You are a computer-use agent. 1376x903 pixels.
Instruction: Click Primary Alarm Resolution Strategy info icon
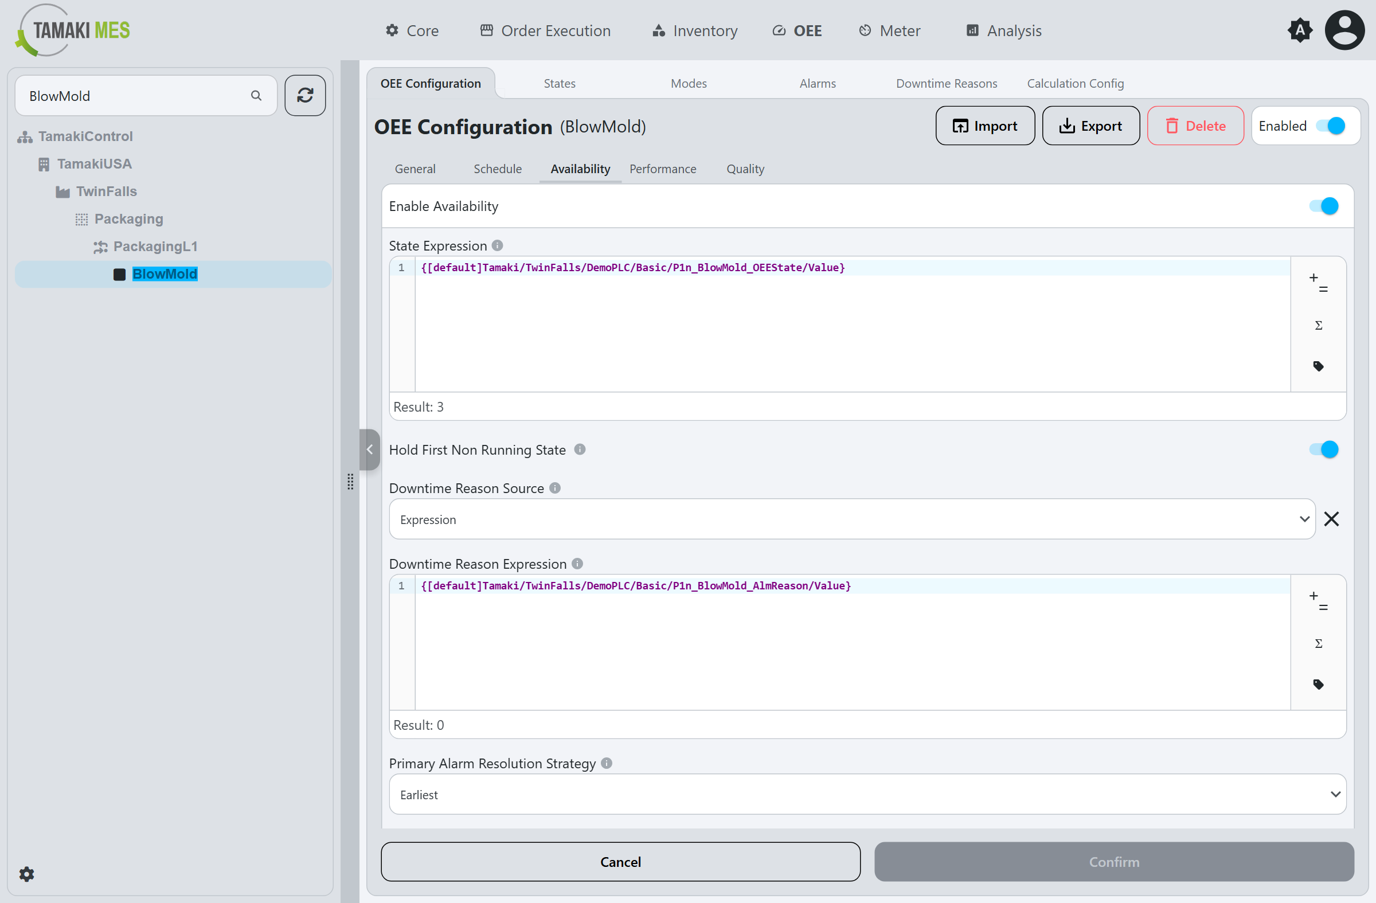(607, 763)
